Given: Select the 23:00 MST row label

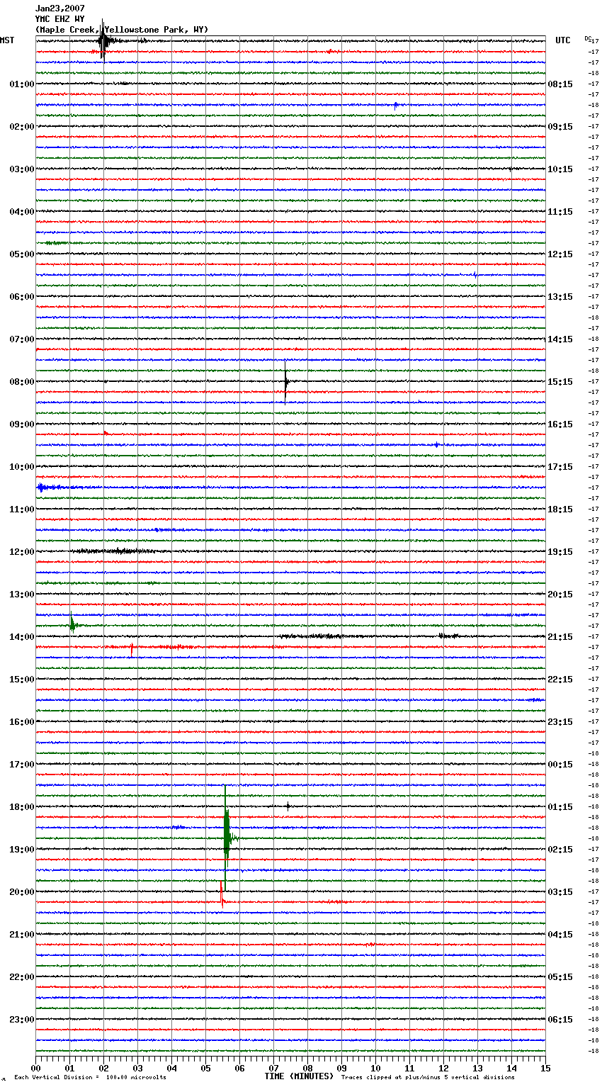Looking at the screenshot, I should pyautogui.click(x=21, y=1020).
